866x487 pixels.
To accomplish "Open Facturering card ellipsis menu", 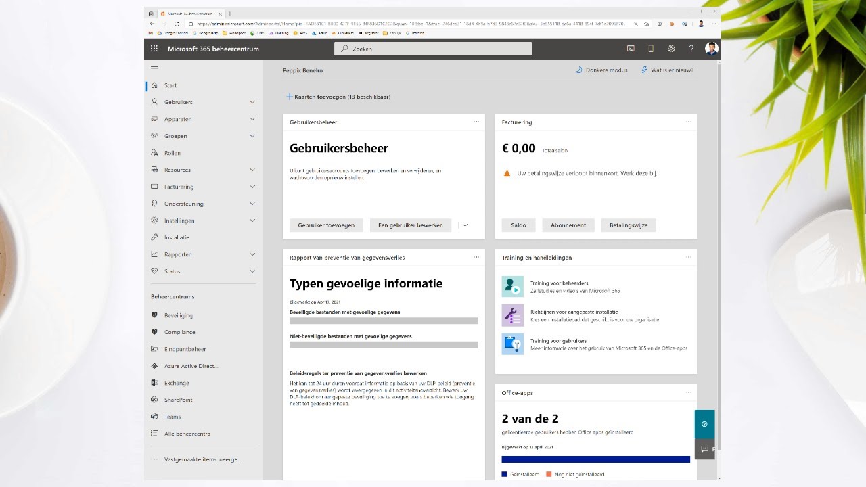I will pyautogui.click(x=689, y=122).
